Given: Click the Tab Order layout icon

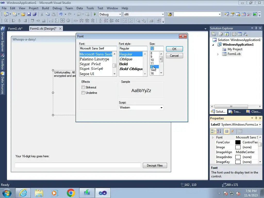Looking at the screenshot, I should [159, 21].
